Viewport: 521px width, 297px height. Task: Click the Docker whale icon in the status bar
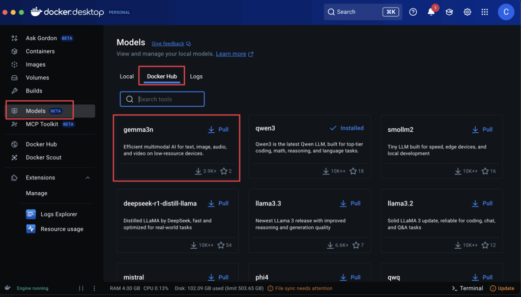click(8, 288)
